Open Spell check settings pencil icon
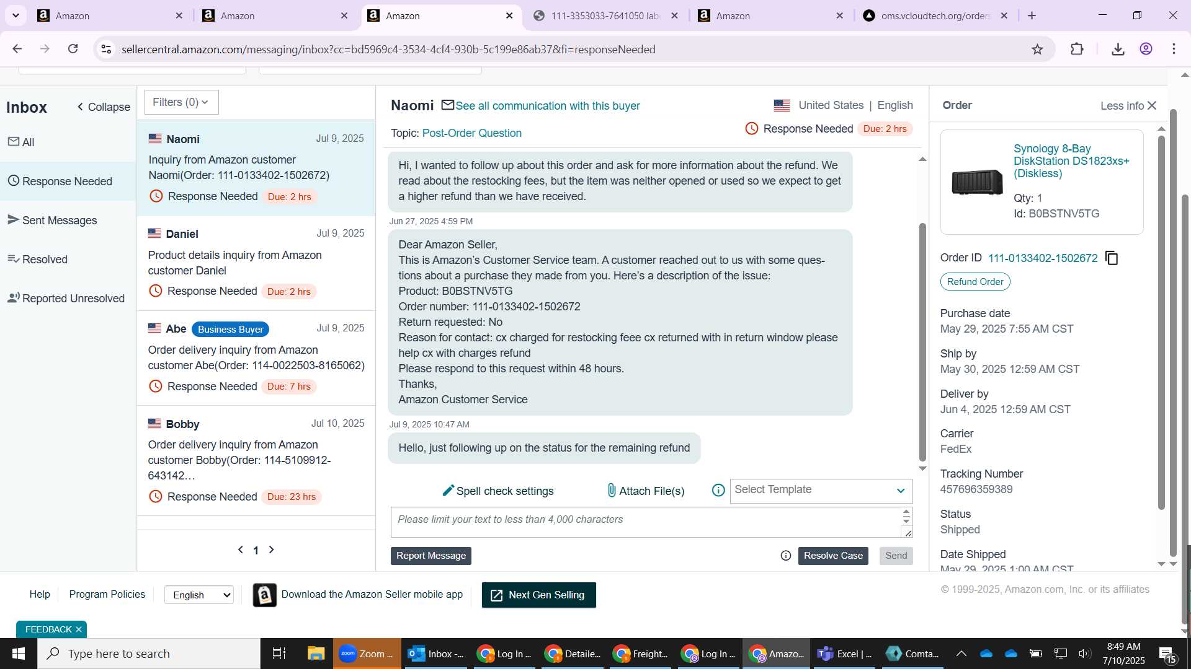This screenshot has width=1191, height=669. 448,491
